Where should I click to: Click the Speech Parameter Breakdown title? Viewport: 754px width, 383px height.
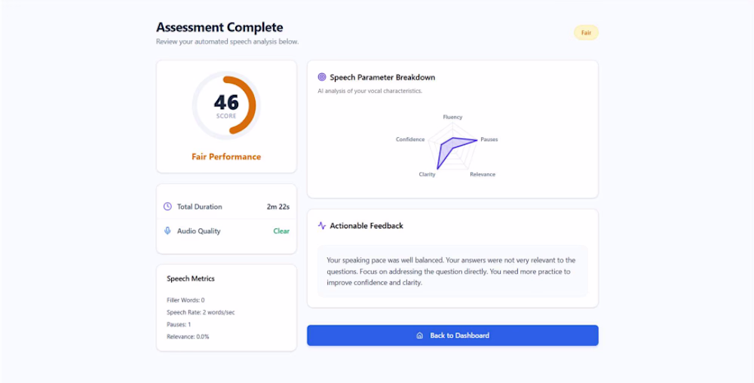pos(382,78)
